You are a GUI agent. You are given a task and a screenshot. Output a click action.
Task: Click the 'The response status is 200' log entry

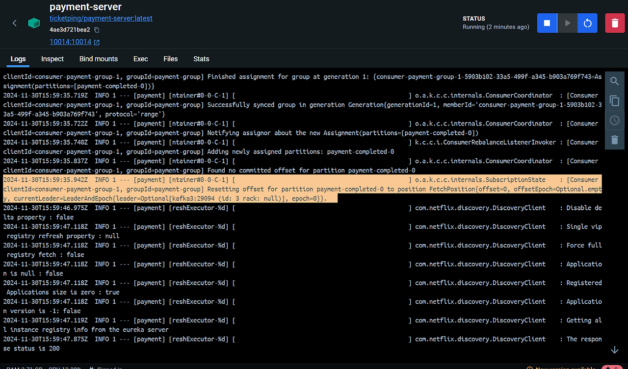click(x=302, y=344)
